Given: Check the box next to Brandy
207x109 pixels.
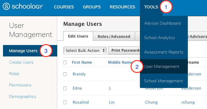Looking at the screenshot, I should (x=65, y=74).
